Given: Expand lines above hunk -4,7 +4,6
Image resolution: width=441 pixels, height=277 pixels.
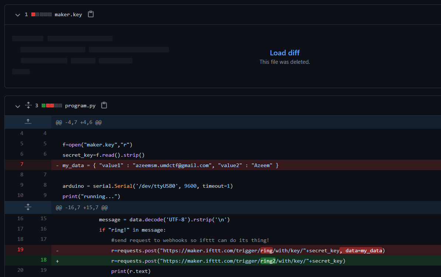Looking at the screenshot, I should pos(28,122).
